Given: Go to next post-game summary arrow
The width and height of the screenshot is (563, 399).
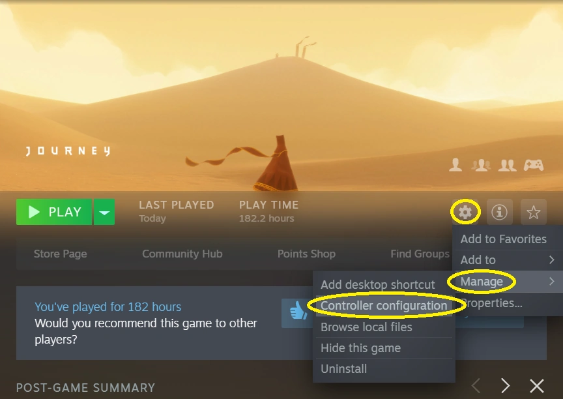Looking at the screenshot, I should tap(506, 386).
